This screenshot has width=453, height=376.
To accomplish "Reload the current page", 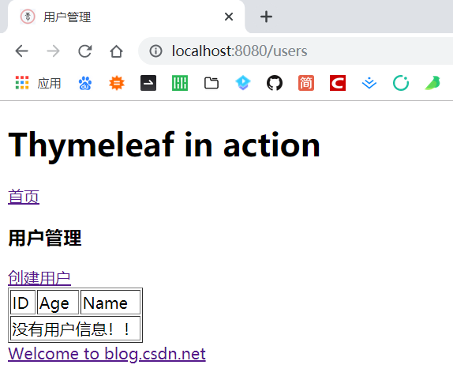I will point(85,51).
